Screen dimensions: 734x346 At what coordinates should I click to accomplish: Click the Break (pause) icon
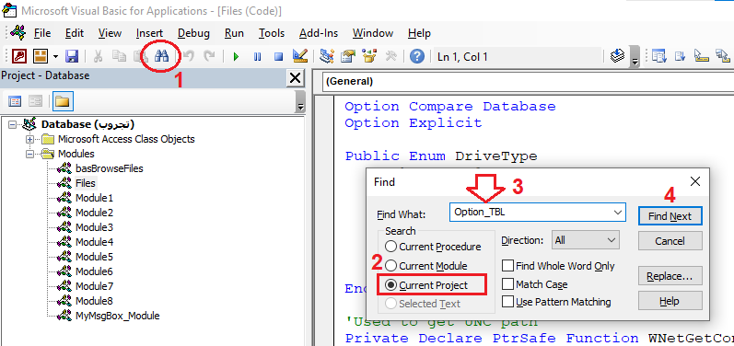click(257, 57)
